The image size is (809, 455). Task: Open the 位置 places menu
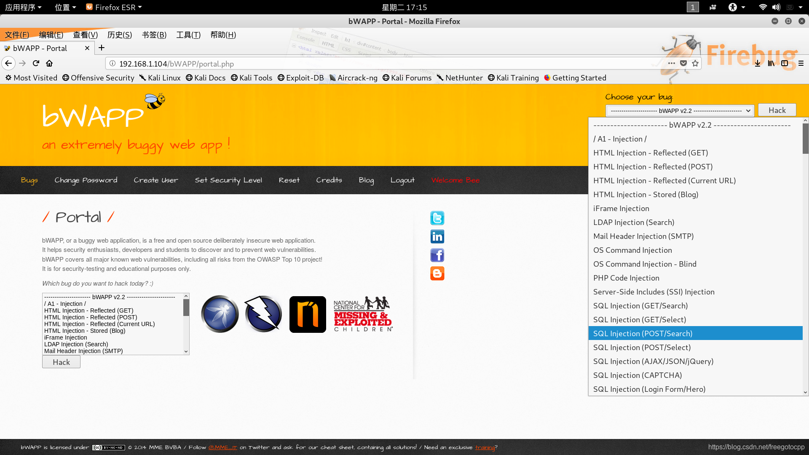(65, 7)
